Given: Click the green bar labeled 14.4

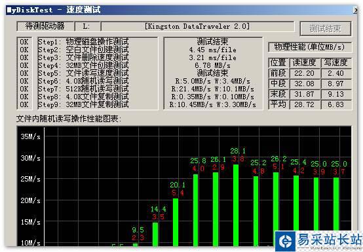Looking at the screenshot, I should [x=155, y=234].
